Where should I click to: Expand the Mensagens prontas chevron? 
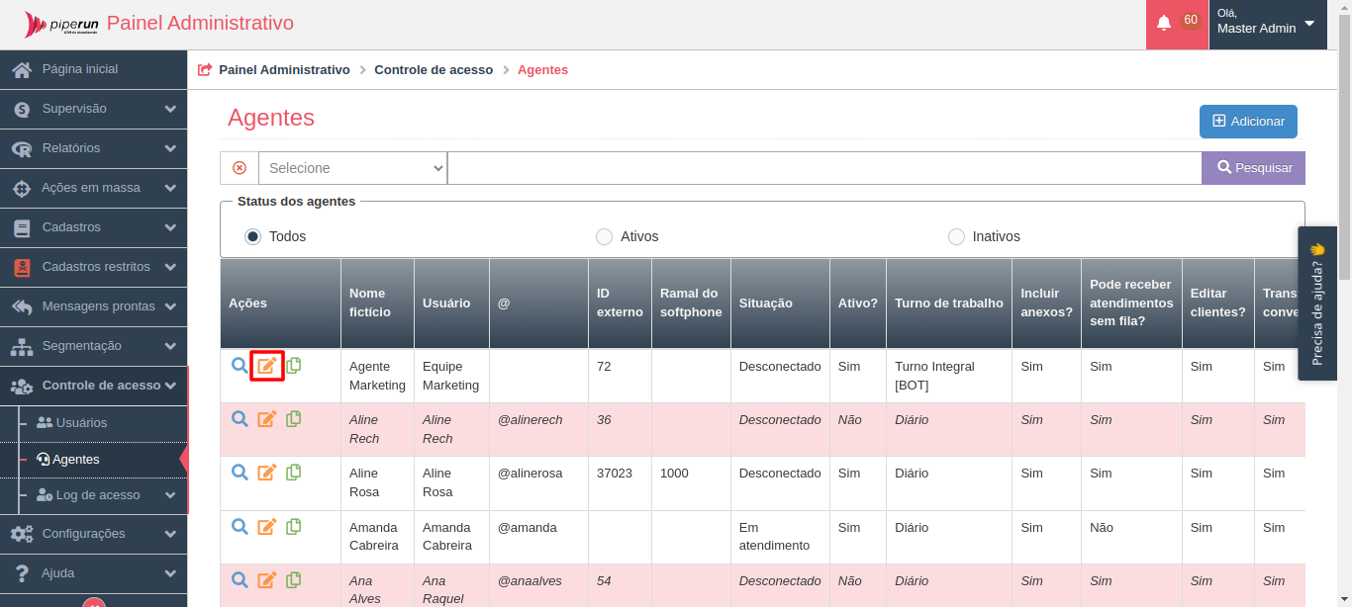click(x=170, y=306)
